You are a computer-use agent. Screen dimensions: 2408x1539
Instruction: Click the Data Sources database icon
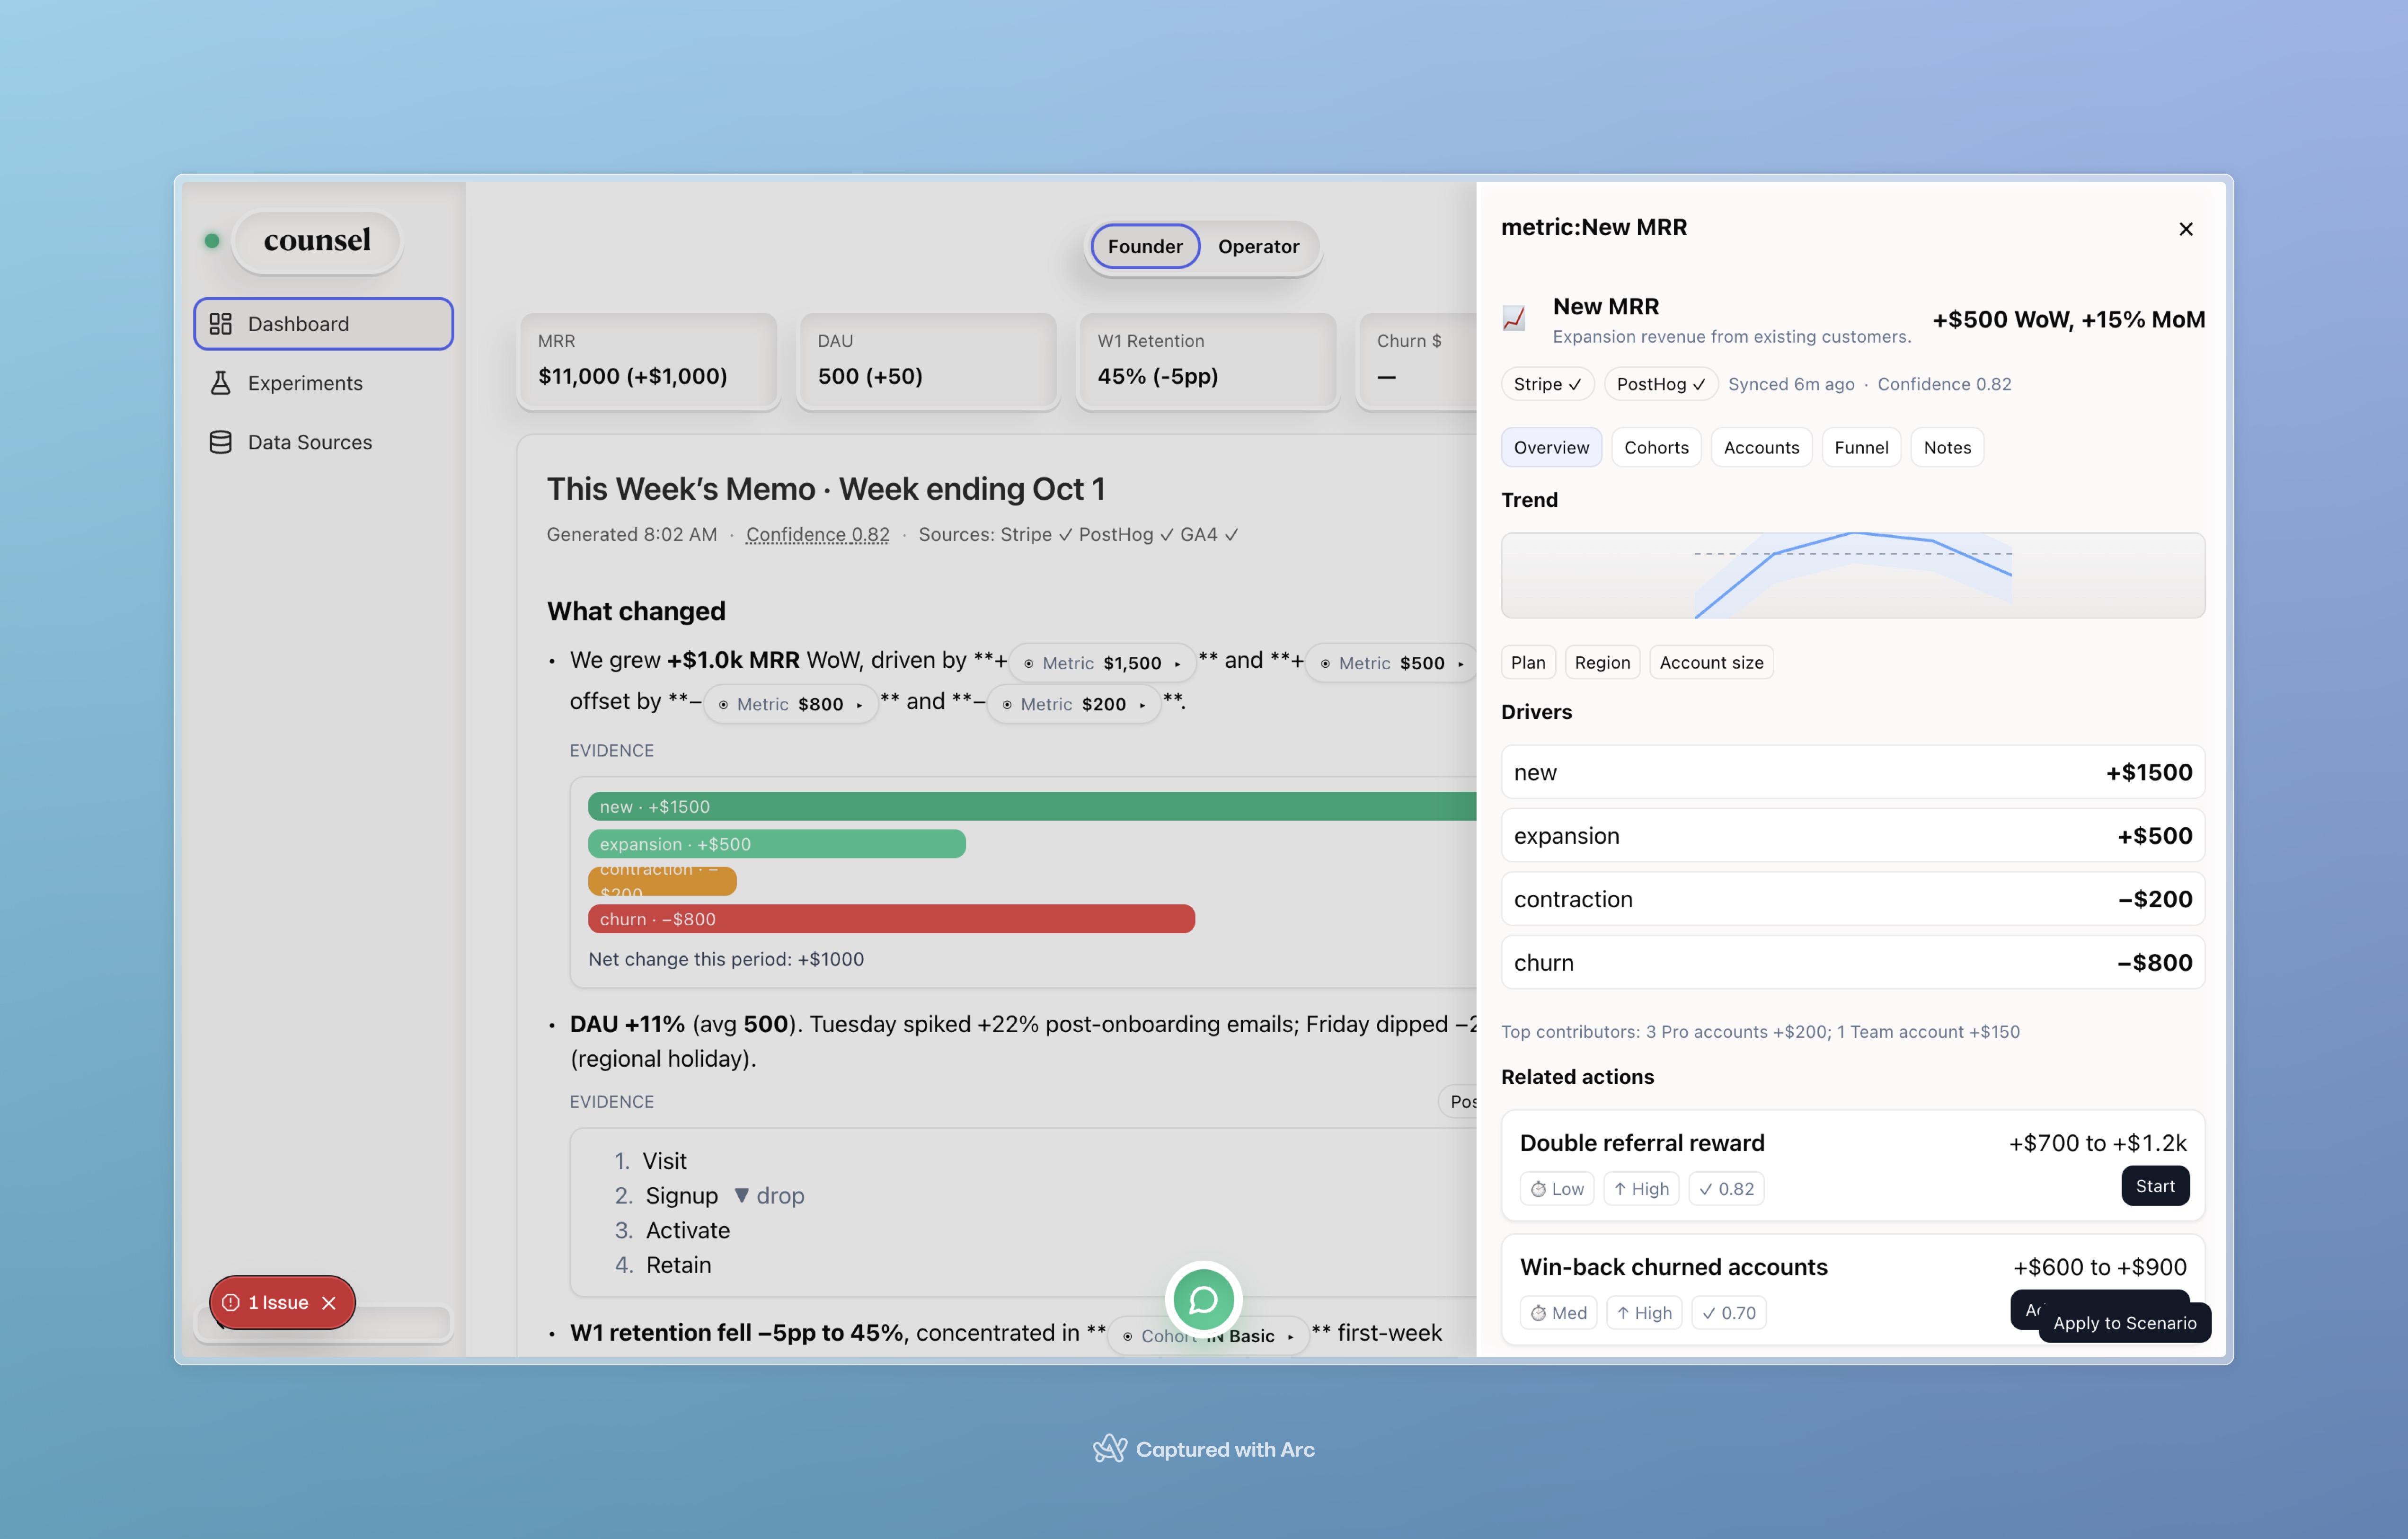click(220, 442)
